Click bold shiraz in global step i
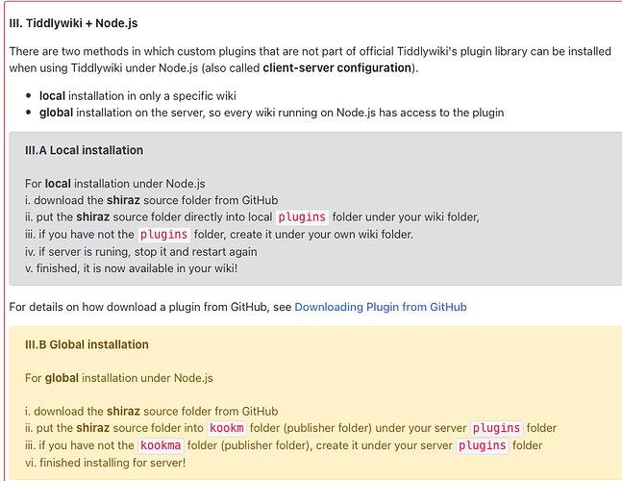 coord(128,411)
